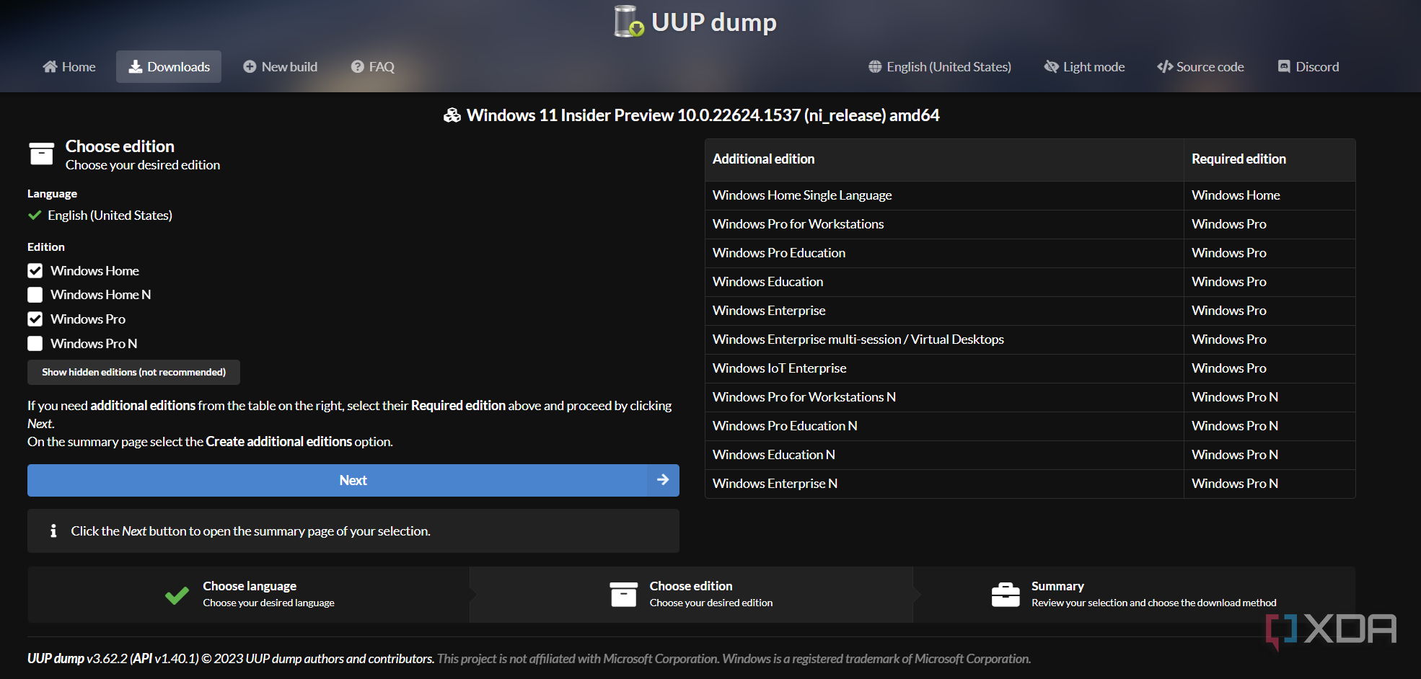Click the New build plus icon
Screen dimensions: 1421x679
point(250,66)
